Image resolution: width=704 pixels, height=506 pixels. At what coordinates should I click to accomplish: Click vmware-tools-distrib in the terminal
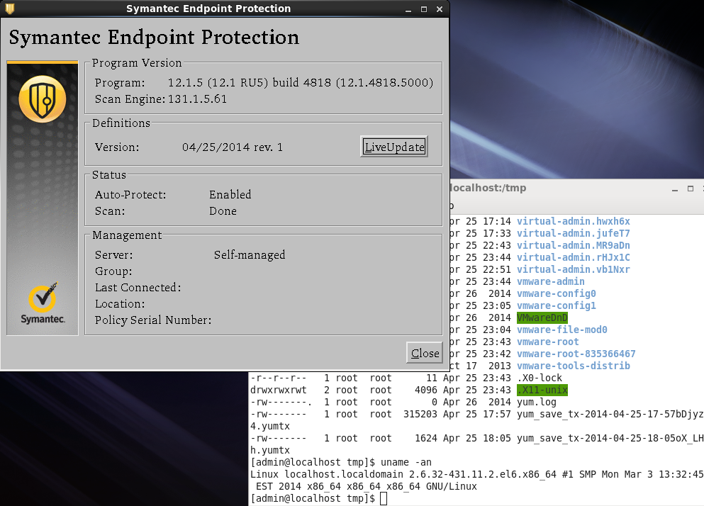574,366
